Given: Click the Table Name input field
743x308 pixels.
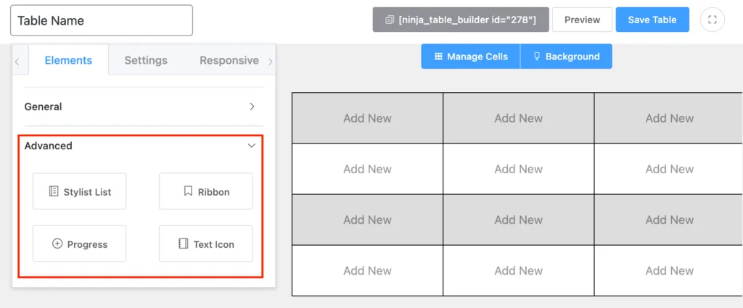Looking at the screenshot, I should 102,20.
